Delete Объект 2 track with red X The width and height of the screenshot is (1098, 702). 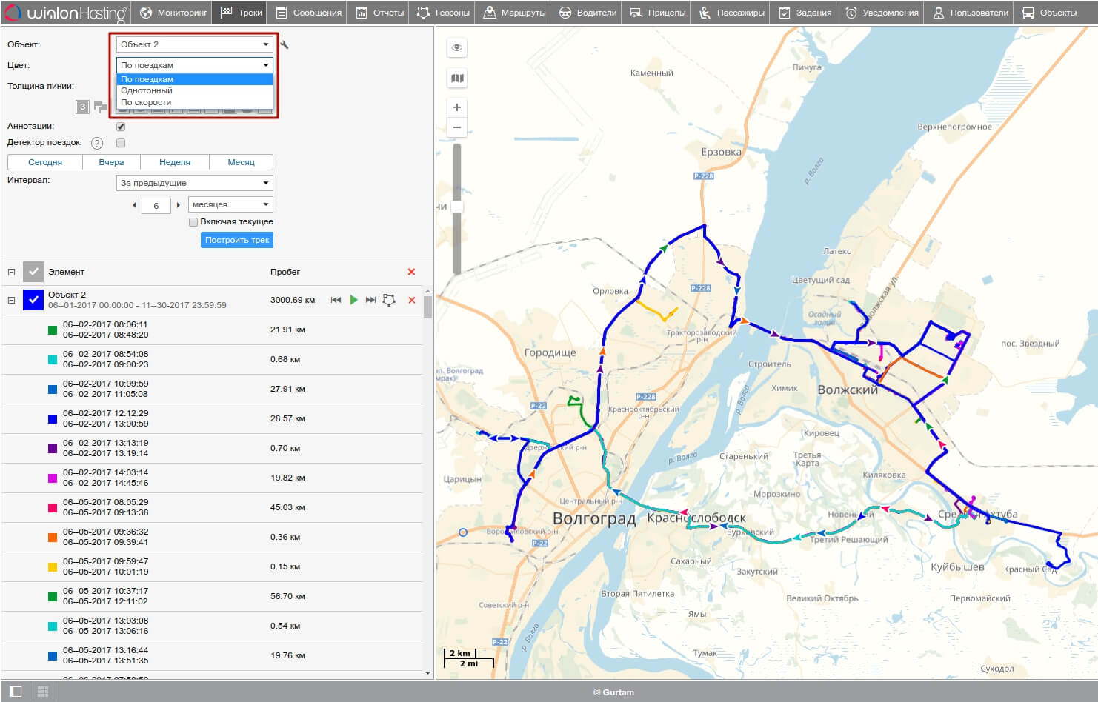(412, 300)
